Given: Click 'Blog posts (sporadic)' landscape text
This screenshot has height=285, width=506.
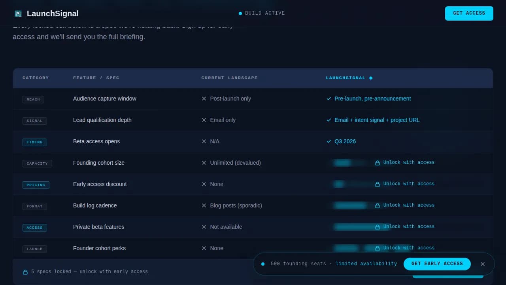Looking at the screenshot, I should (x=236, y=205).
